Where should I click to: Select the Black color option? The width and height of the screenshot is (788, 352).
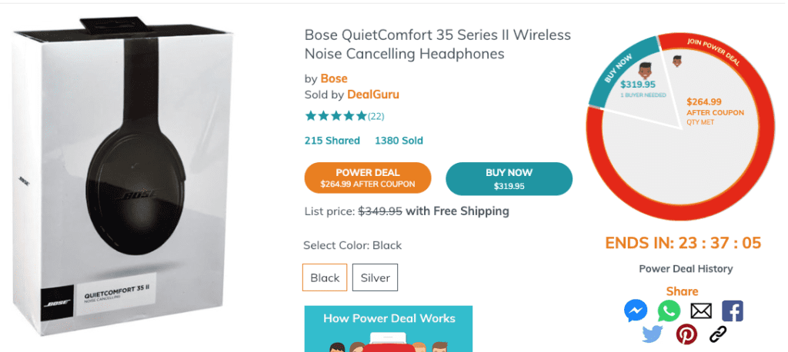(x=325, y=277)
